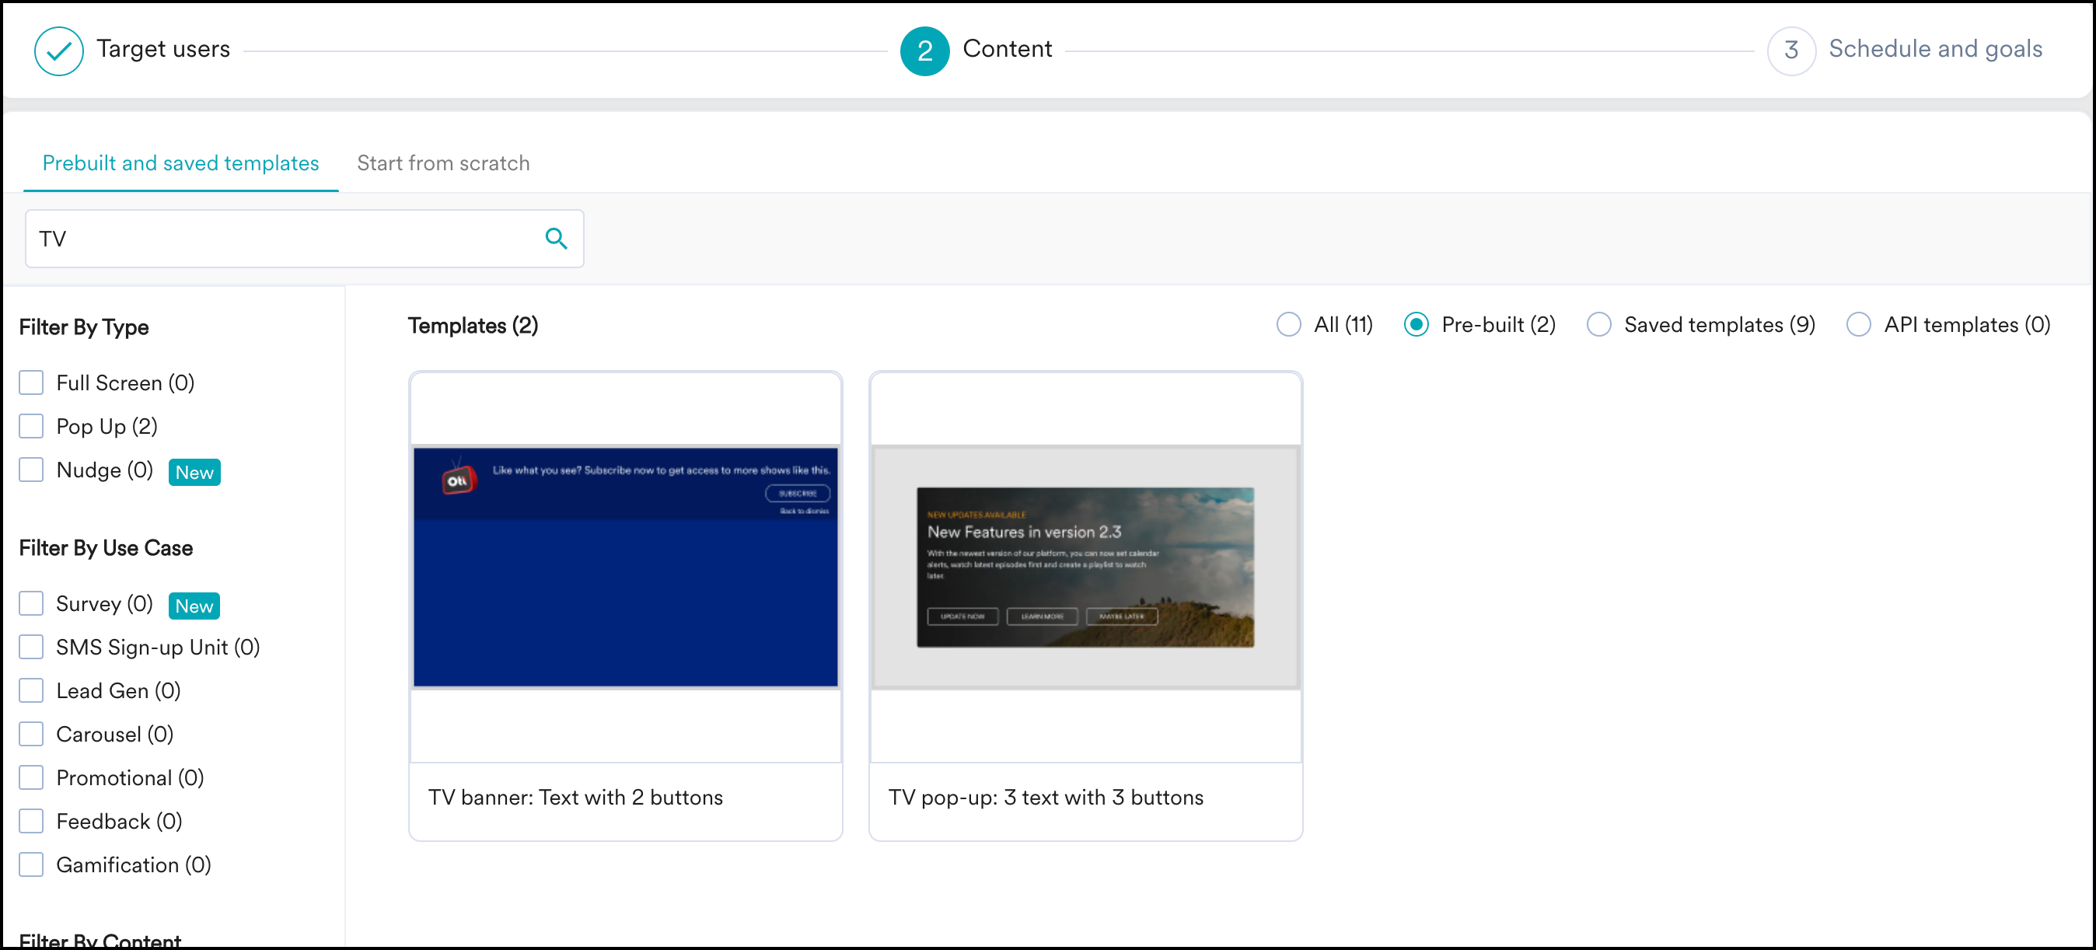Click the Target users step label
Image resolution: width=2096 pixels, height=950 pixels.
click(x=162, y=49)
